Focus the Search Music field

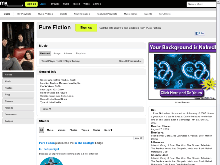pos(202,4)
